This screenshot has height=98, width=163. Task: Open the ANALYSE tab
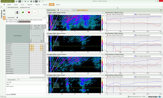45,5
